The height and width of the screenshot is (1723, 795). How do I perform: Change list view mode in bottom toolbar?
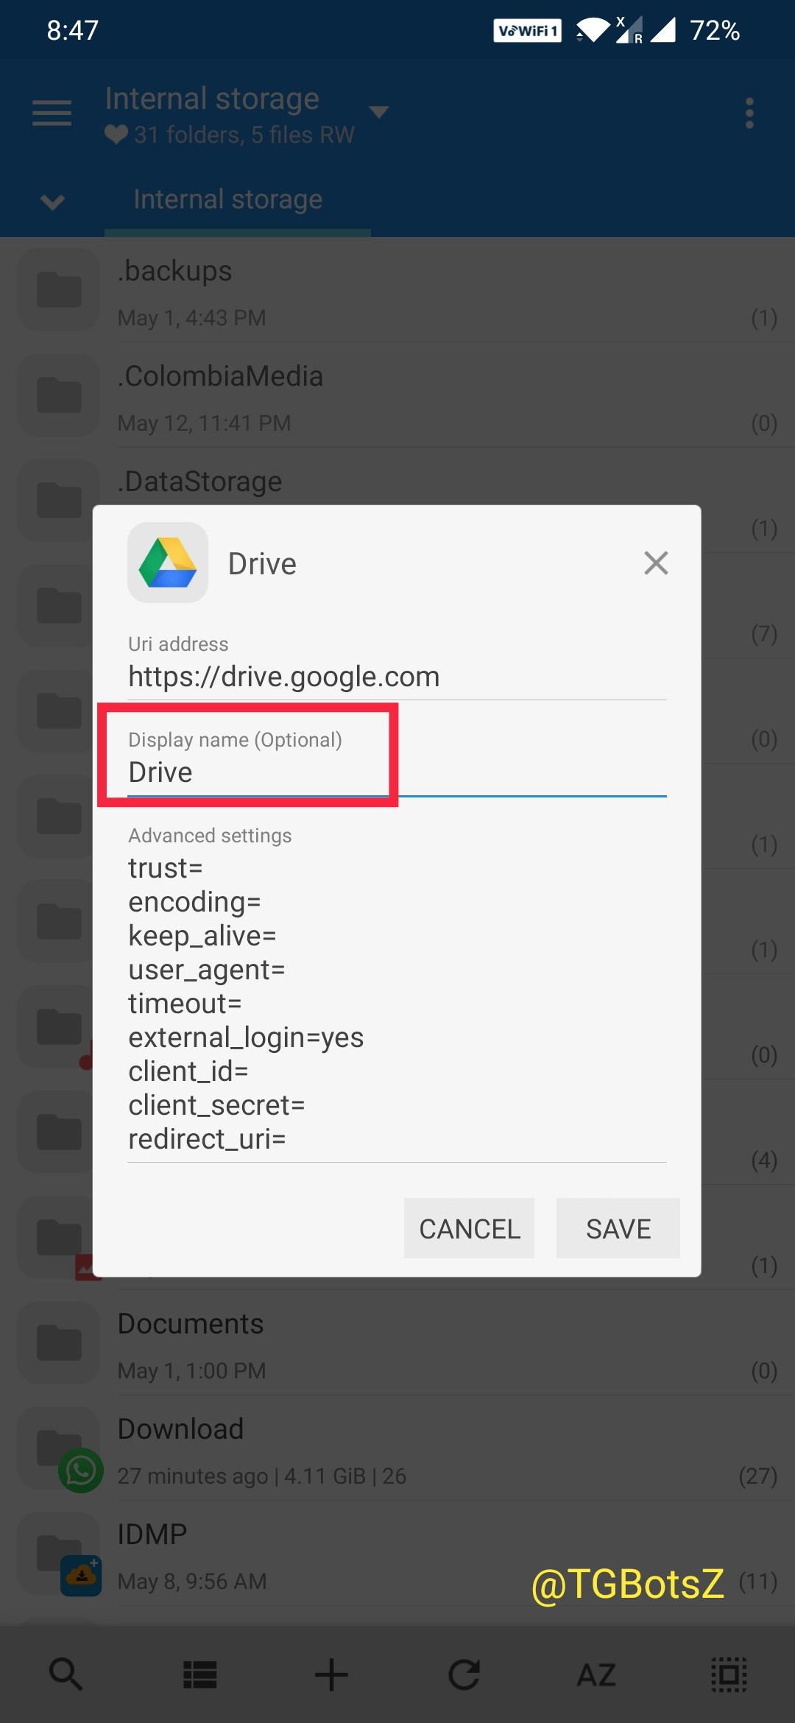[x=199, y=1674]
